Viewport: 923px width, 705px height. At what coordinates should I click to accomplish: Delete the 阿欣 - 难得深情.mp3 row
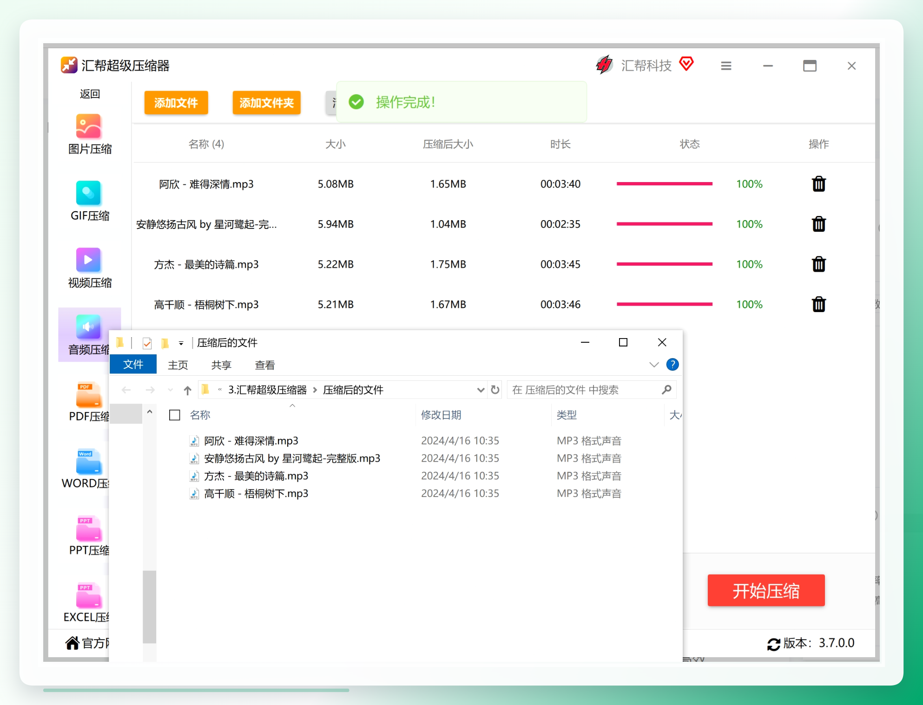point(818,184)
